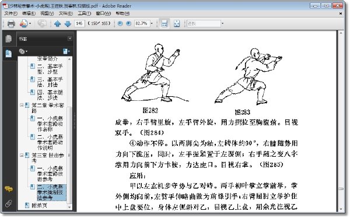350x218 pixels.
Task: Select bookmark 一、小虎燕拳术套路动作名称
Action: 50,124
